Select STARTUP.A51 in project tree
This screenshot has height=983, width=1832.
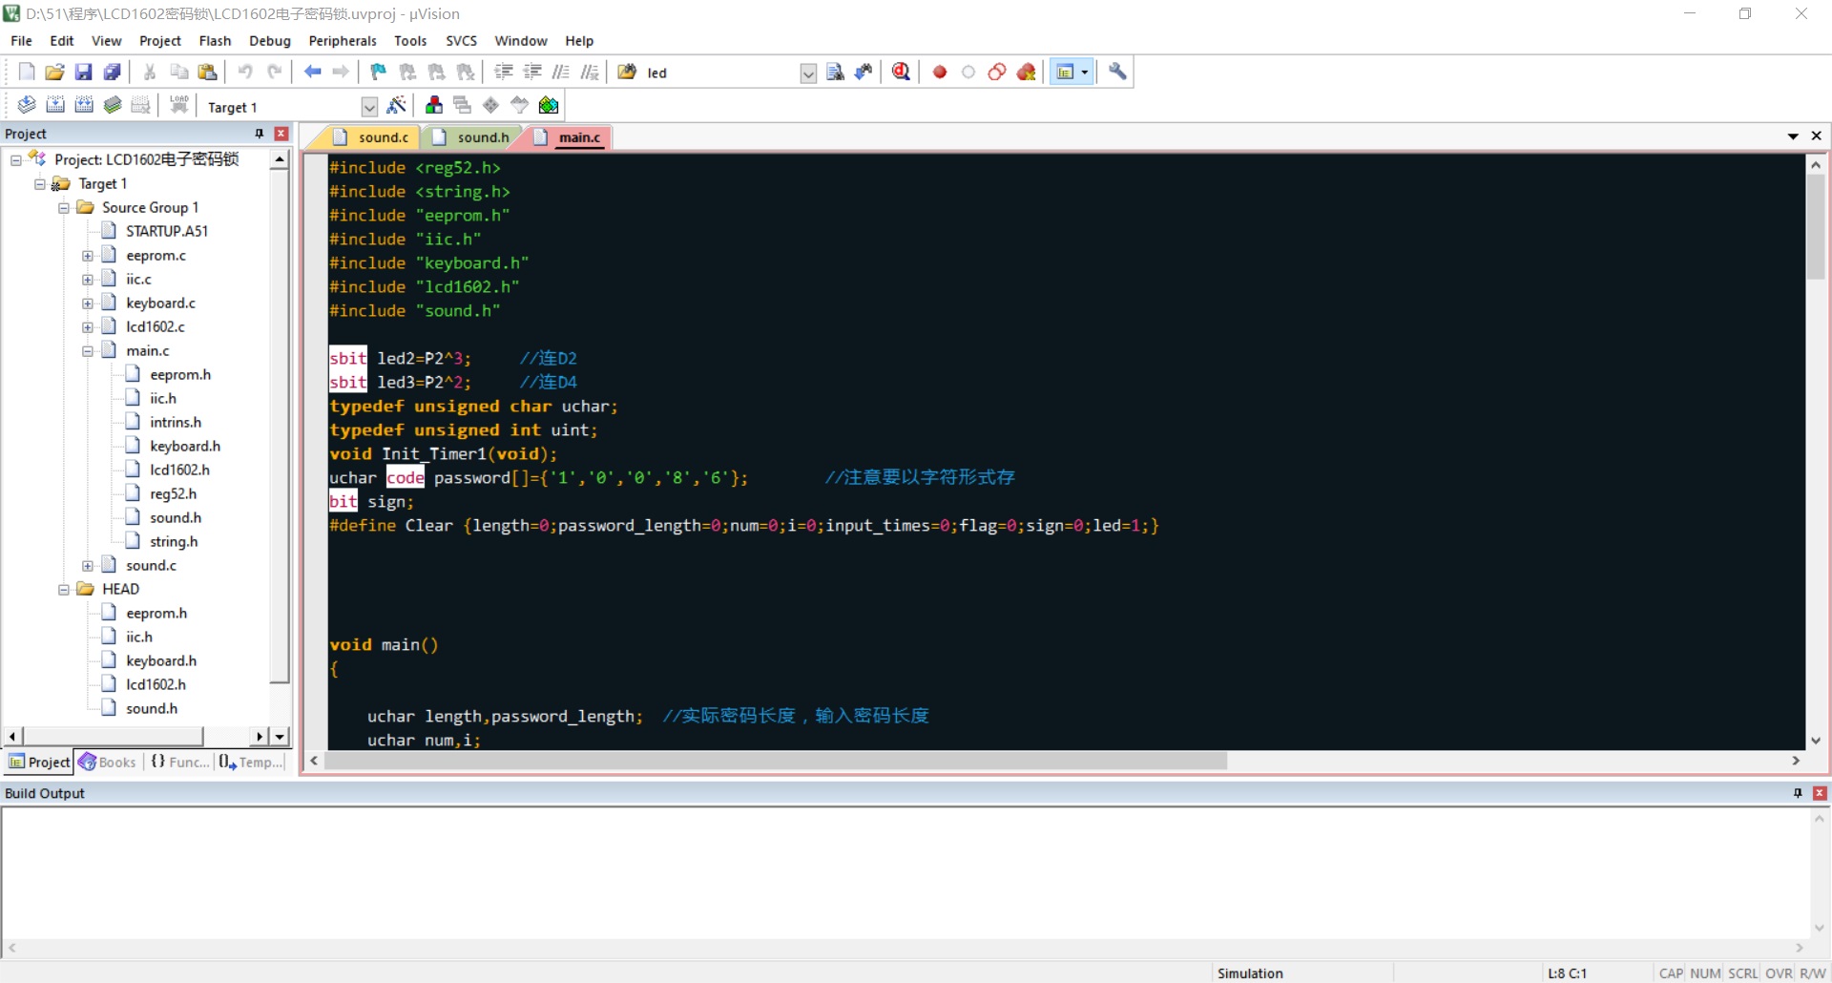167,231
